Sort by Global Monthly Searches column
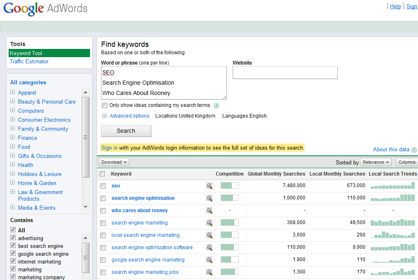This screenshot has width=418, height=280. pos(277,174)
